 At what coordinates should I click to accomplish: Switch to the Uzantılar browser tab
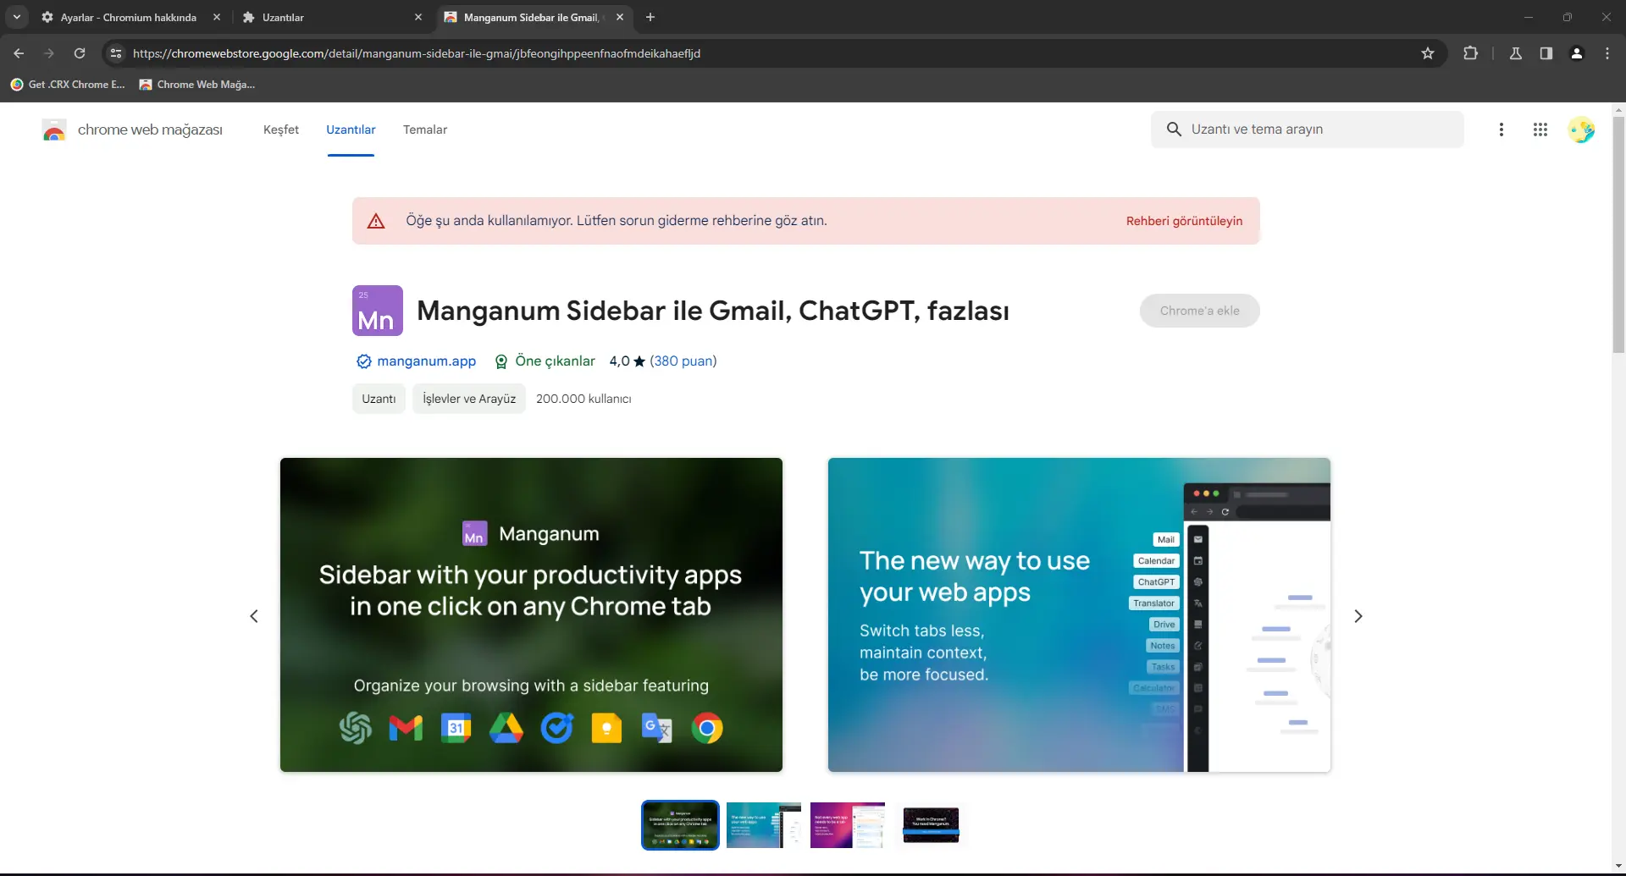click(332, 17)
